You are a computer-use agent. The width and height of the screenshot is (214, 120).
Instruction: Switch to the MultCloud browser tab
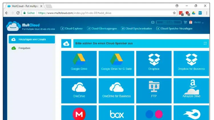pos(25,6)
